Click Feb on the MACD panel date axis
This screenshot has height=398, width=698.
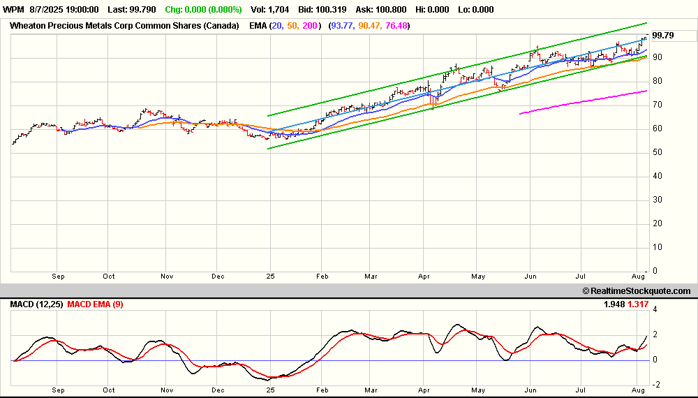322,390
